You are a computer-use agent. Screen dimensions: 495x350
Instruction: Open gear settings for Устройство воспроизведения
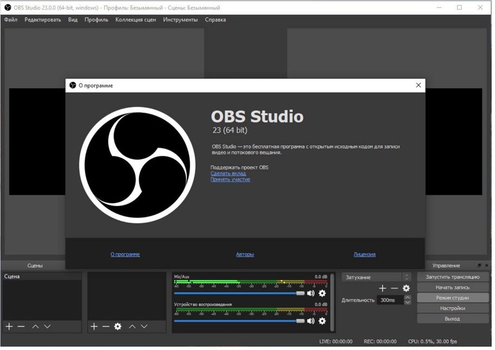pos(322,321)
